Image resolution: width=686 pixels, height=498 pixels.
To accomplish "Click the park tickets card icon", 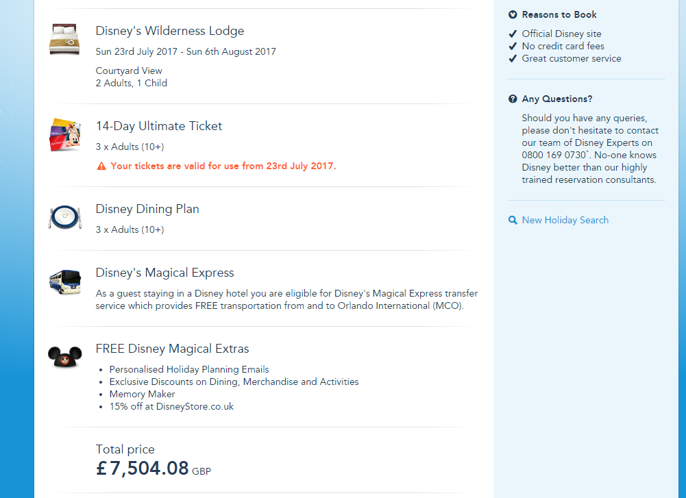I will click(x=65, y=134).
